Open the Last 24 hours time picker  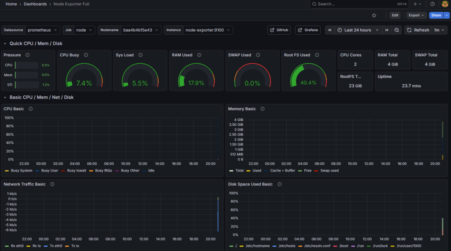point(357,30)
